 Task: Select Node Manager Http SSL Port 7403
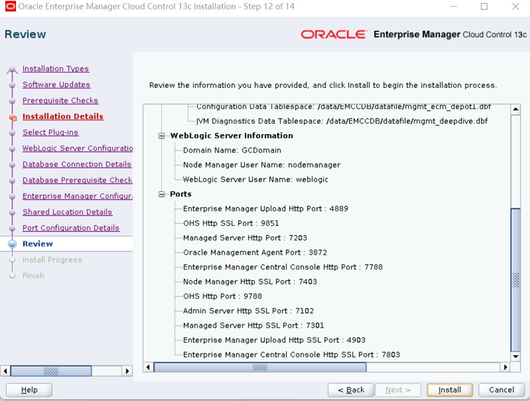click(x=250, y=281)
